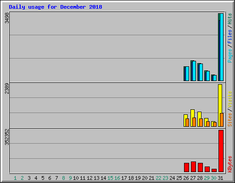The height and width of the screenshot is (183, 235).
Task: Click the 352352 axis value
Action: [7, 137]
